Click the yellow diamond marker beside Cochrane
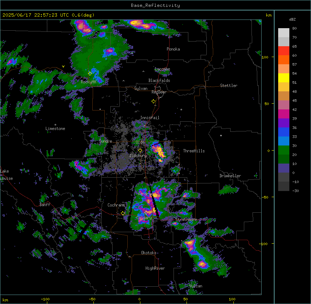Viewport: 311px width, 304px height. [x=123, y=213]
